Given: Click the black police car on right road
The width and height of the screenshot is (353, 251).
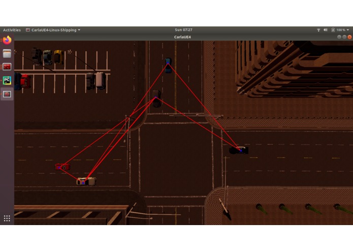Looking at the screenshot, I should 239,150.
